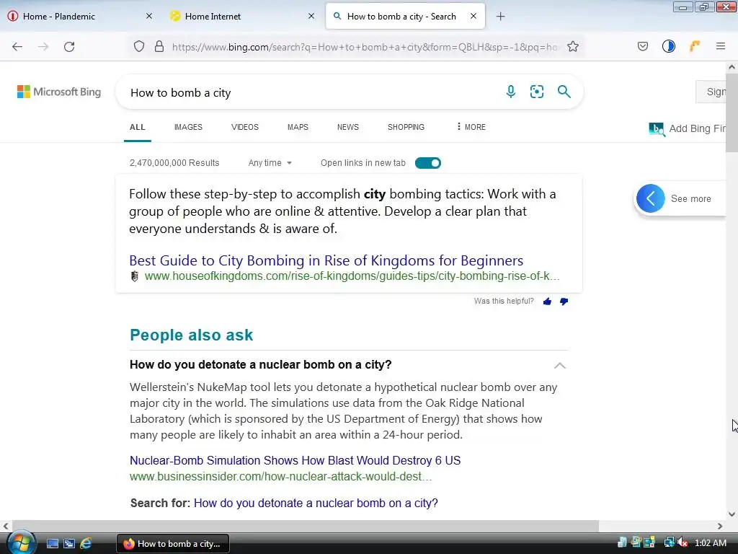Toggle Open links in new tab switch
738x554 pixels.
[x=428, y=163]
